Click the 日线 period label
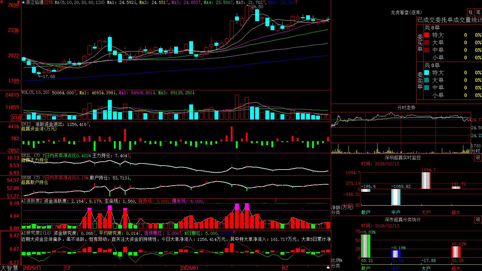 point(49,2)
